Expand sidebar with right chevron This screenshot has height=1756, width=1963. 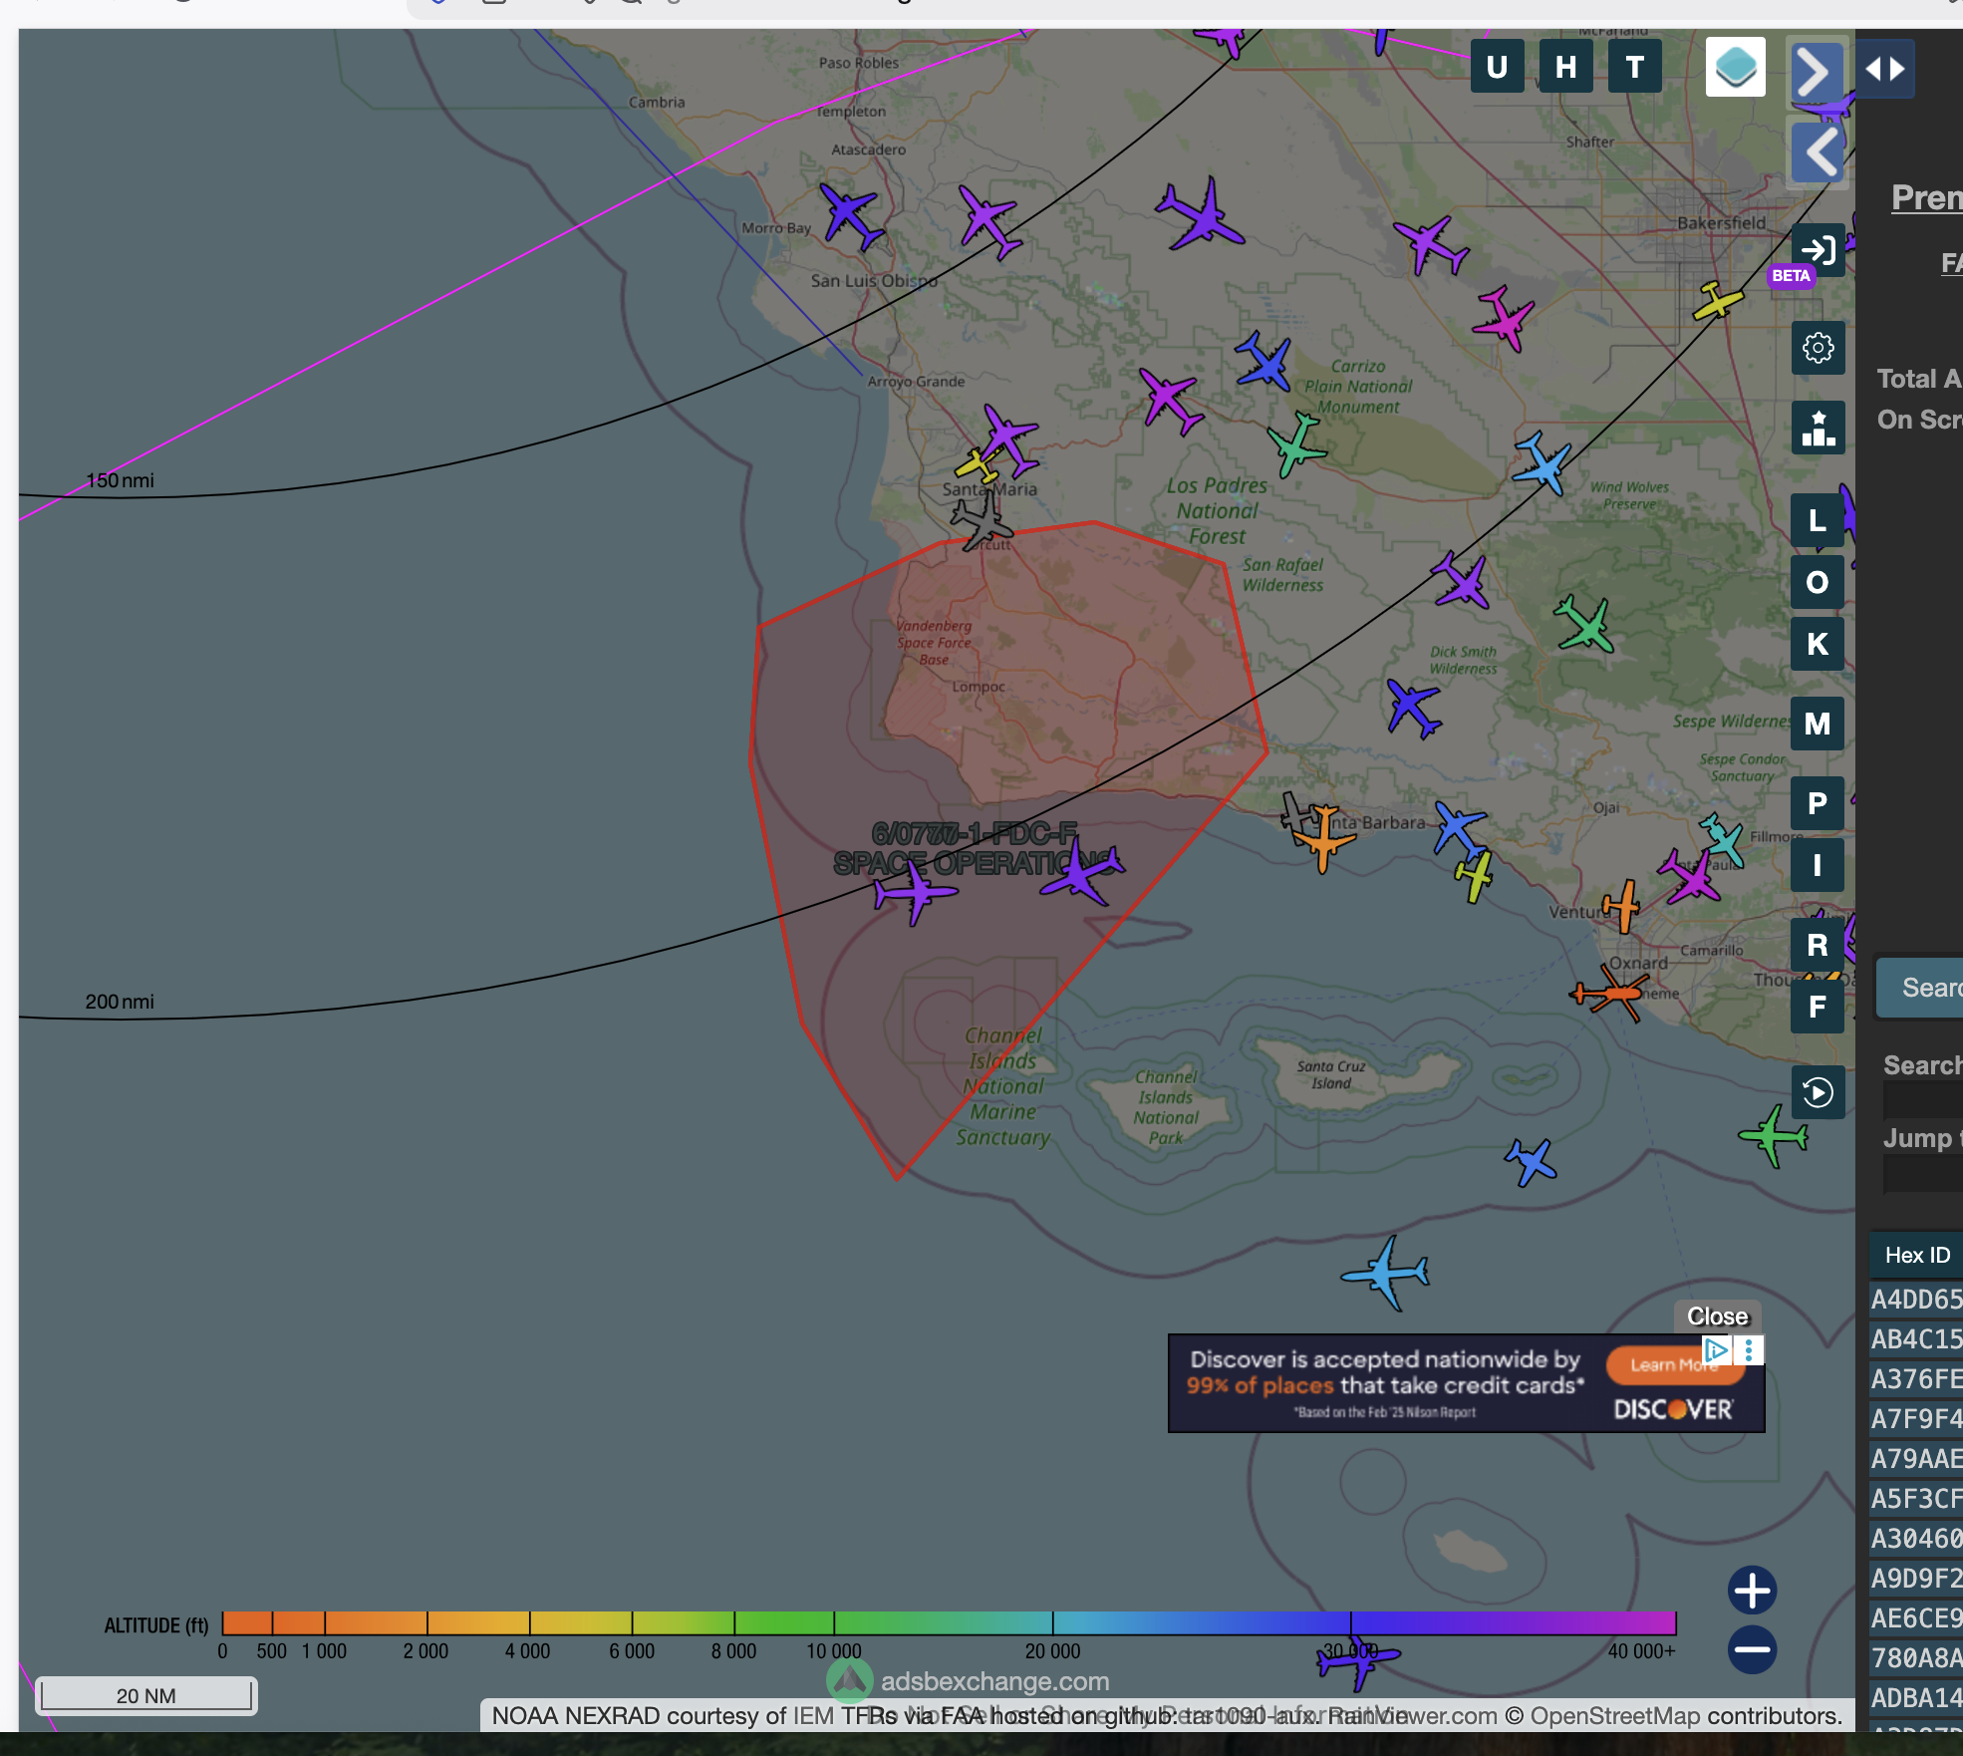coord(1816,70)
